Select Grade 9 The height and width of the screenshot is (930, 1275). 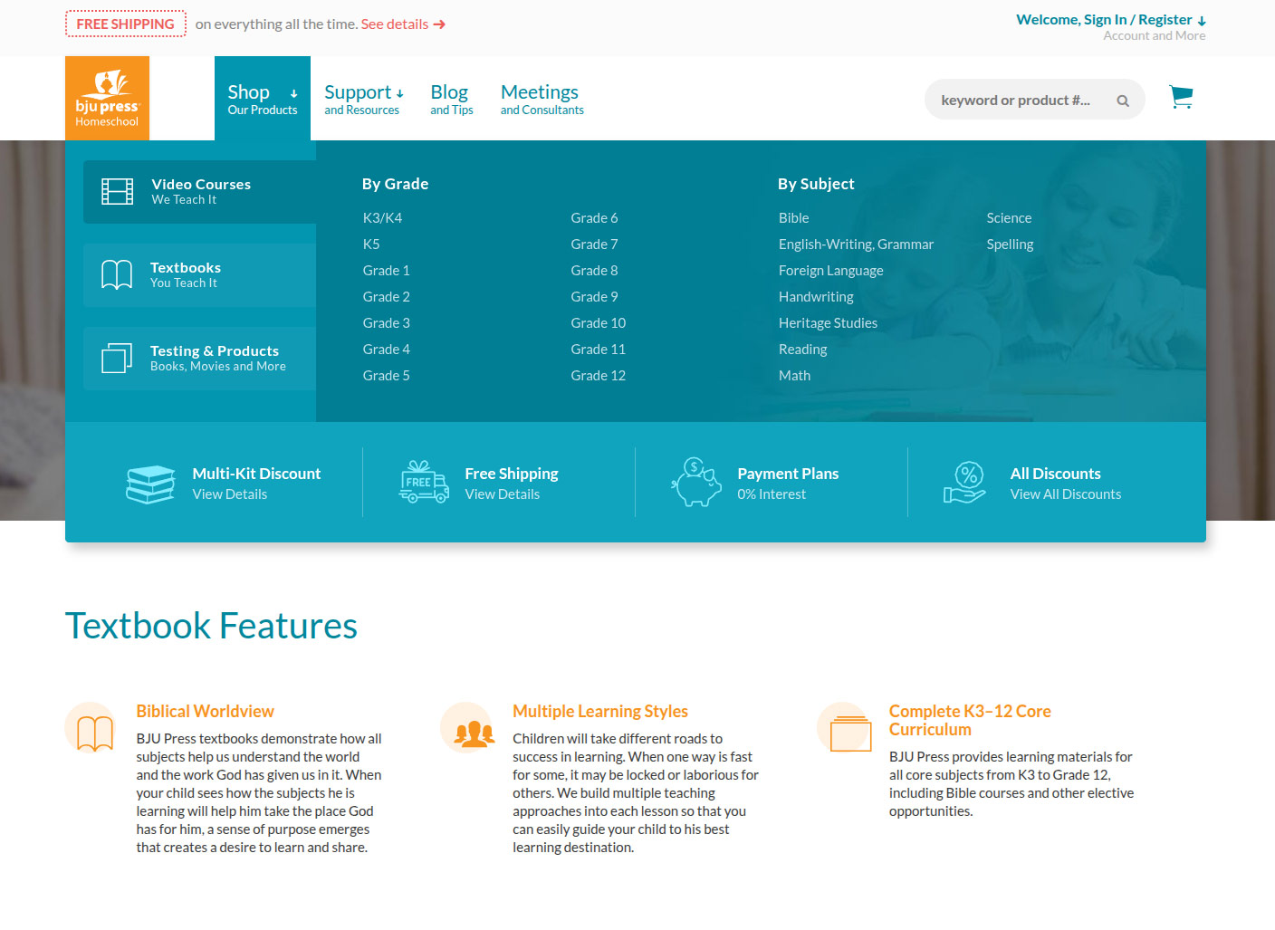pos(595,297)
